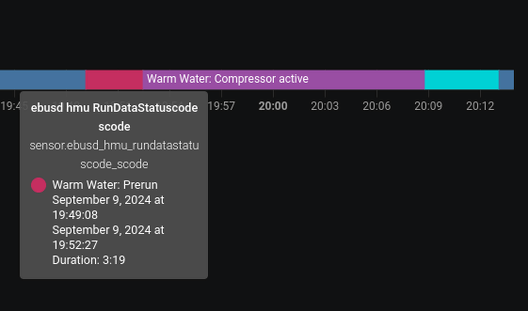This screenshot has height=311, width=528.
Task: Select the long blue segment at timeline start
Action: click(42, 80)
